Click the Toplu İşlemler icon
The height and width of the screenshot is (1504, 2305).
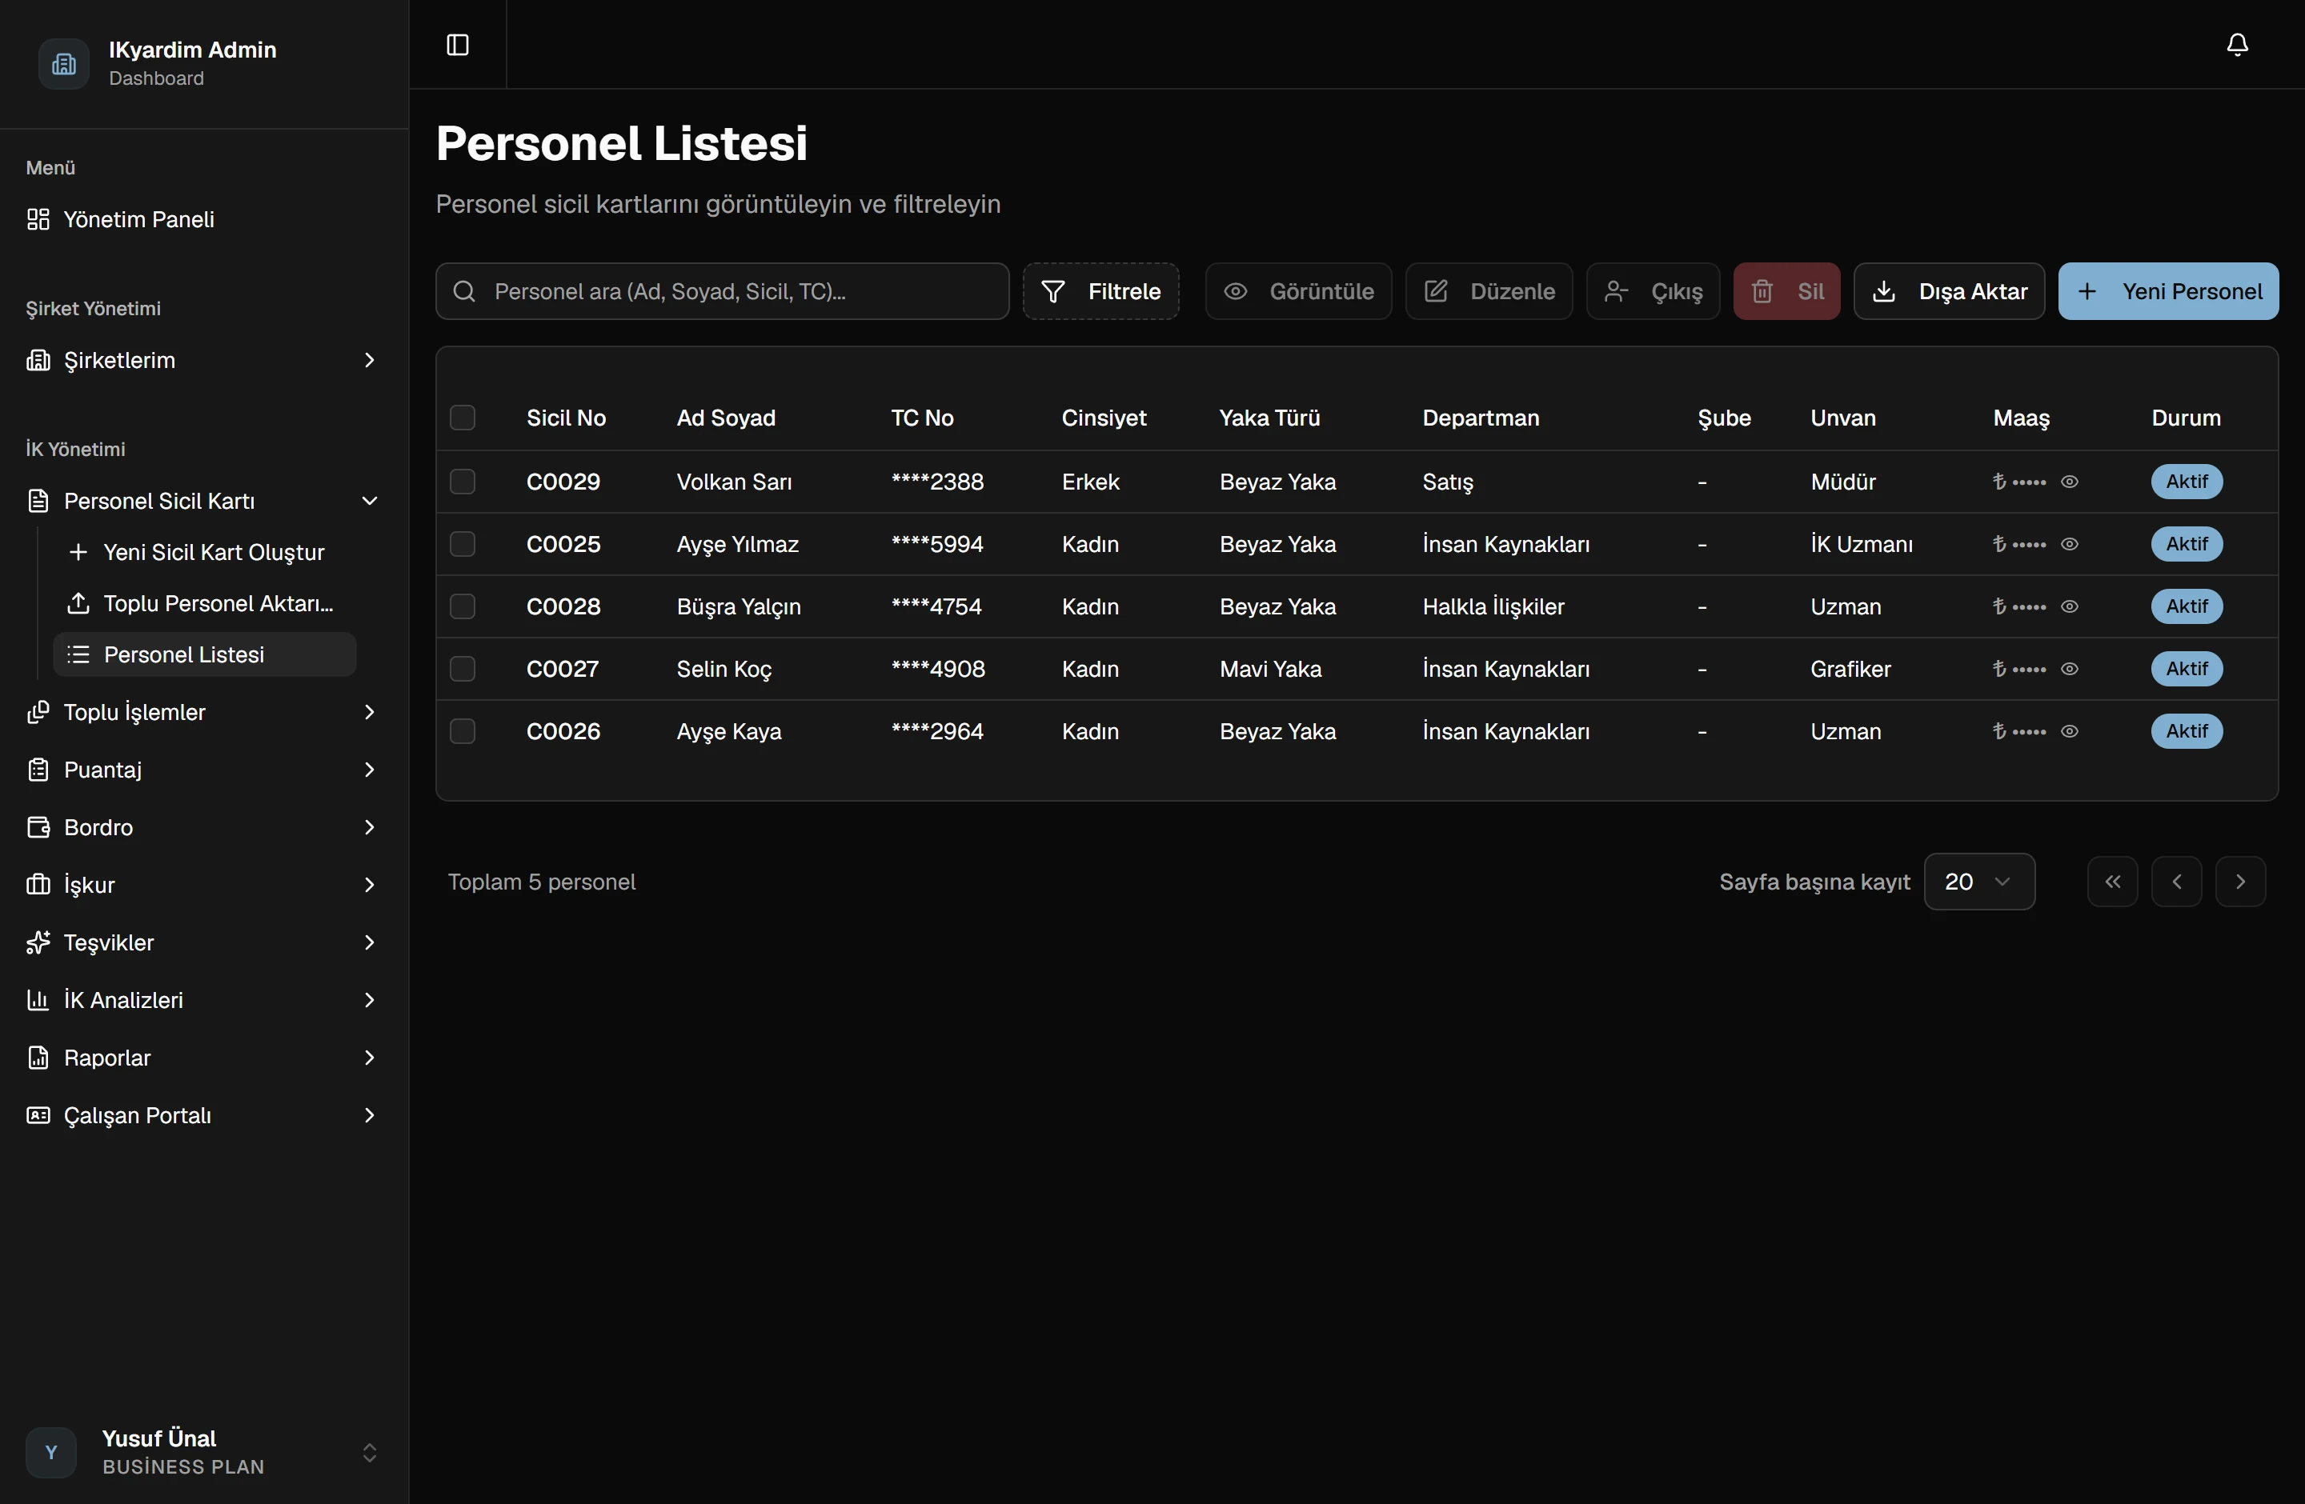(x=38, y=712)
